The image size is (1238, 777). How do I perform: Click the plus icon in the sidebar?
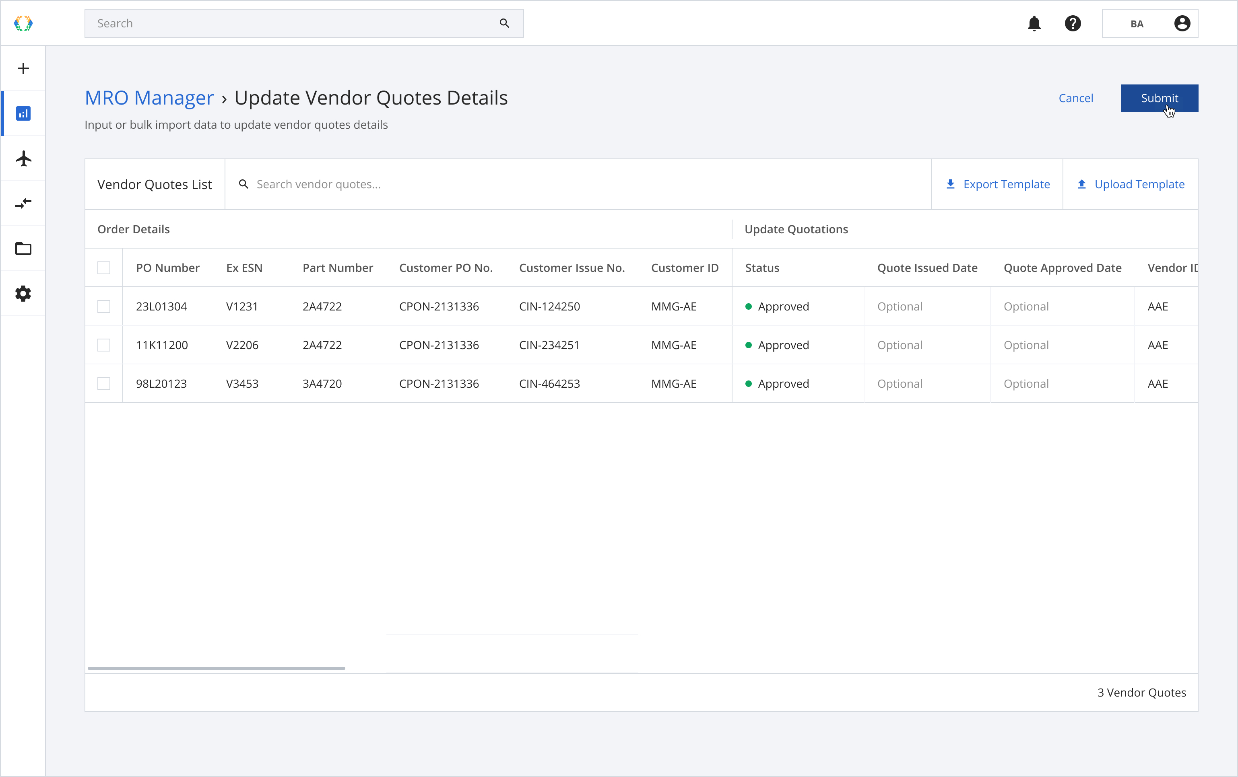pyautogui.click(x=23, y=68)
